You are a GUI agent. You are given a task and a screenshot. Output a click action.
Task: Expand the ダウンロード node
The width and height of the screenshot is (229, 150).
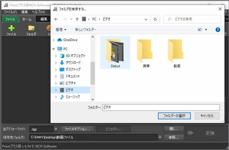[x=56, y=62]
